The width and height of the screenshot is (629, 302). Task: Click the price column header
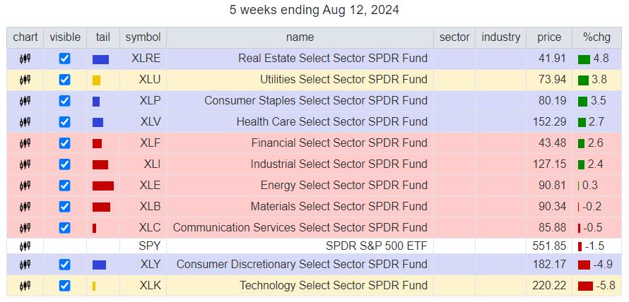click(x=548, y=37)
